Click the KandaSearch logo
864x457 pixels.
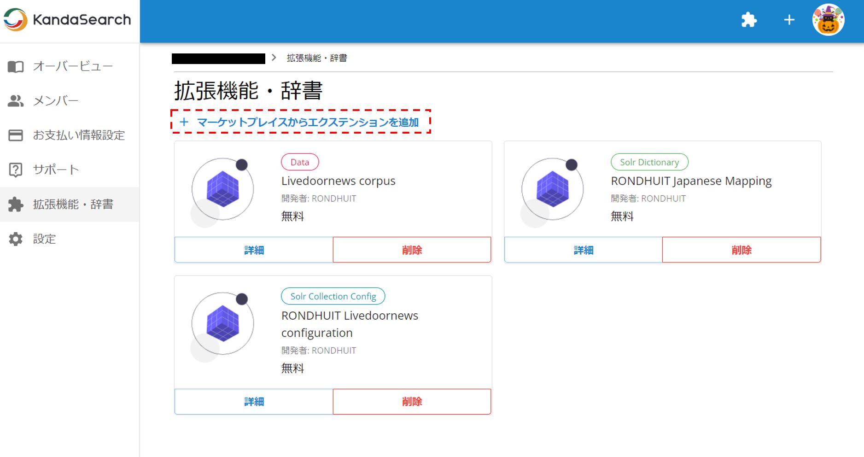(x=67, y=20)
